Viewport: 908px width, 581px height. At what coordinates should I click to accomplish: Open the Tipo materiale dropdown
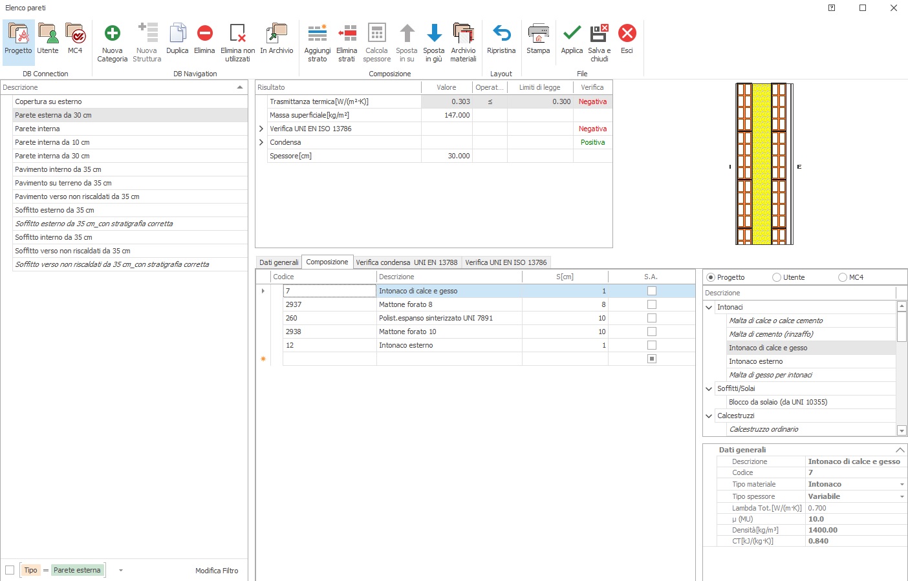902,485
